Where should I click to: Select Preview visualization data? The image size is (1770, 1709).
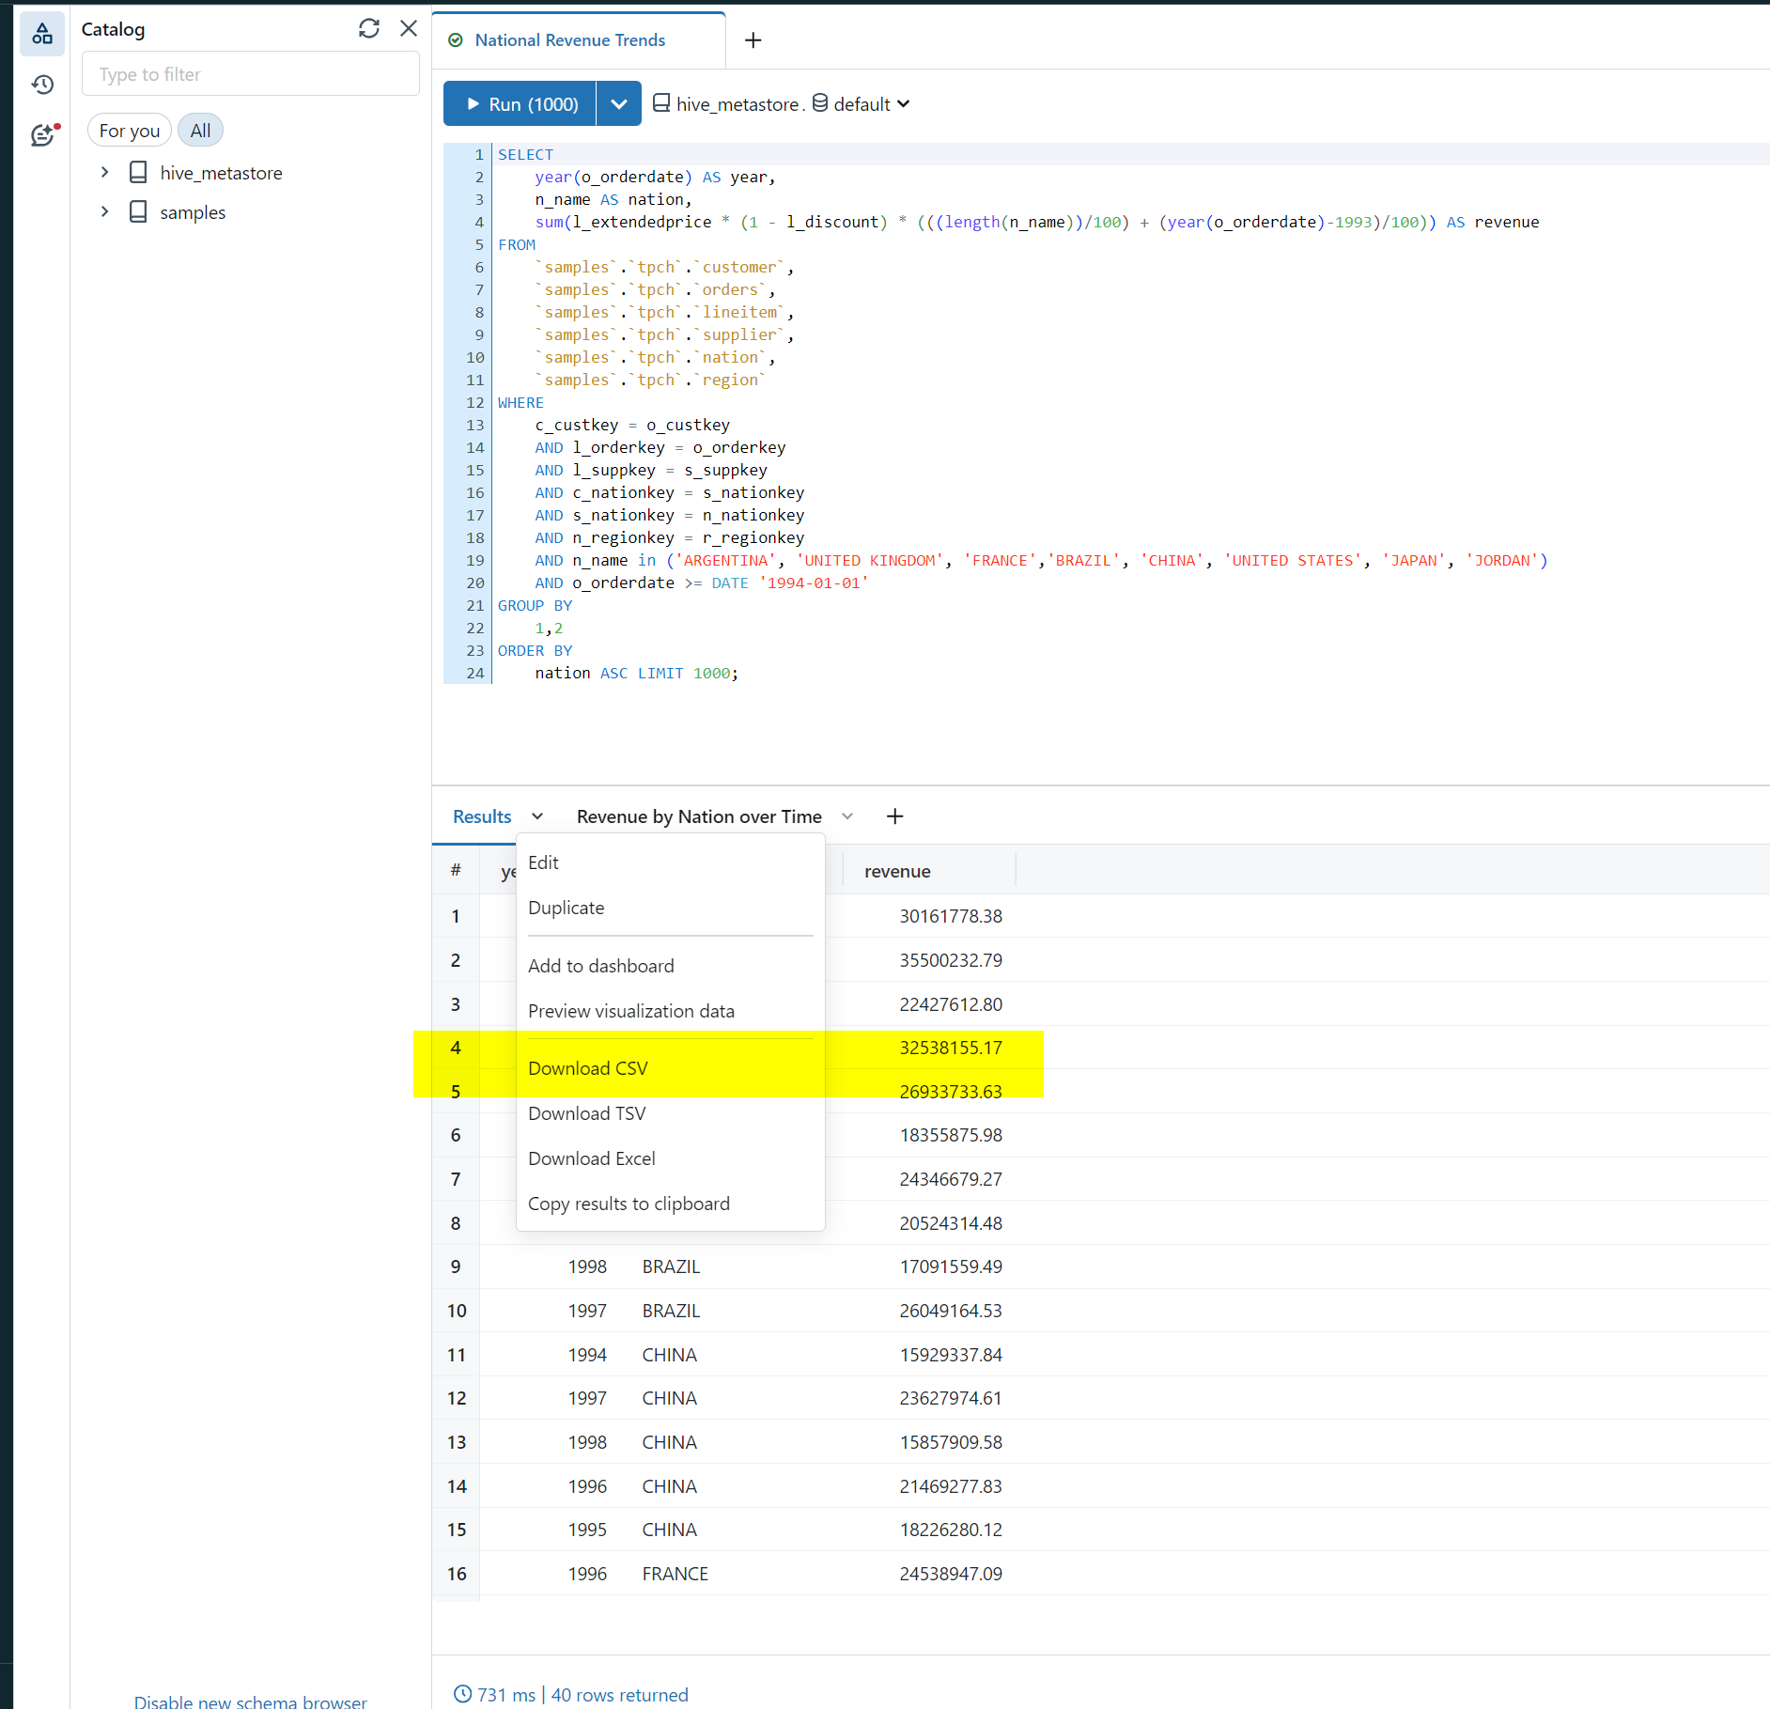pyautogui.click(x=671, y=1011)
